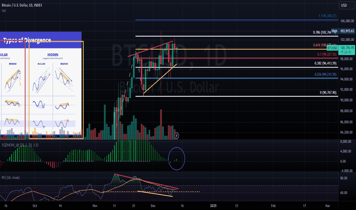
Task: Click momentum axis value 8,000.00
Action: 346,141
